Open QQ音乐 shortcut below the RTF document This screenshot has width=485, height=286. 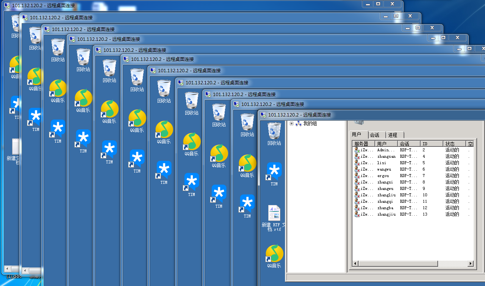[274, 253]
